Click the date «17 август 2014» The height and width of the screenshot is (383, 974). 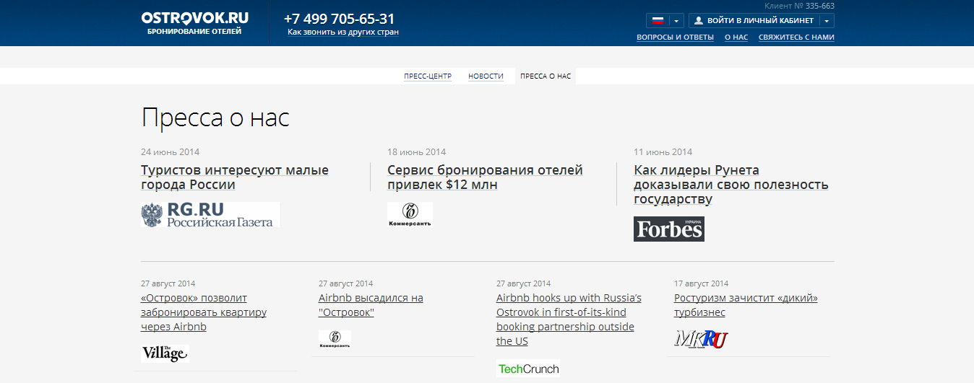pyautogui.click(x=702, y=284)
